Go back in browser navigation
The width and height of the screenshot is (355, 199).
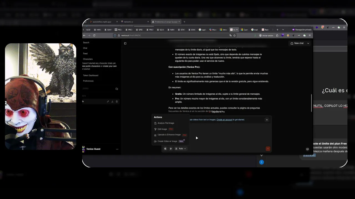click(x=84, y=35)
